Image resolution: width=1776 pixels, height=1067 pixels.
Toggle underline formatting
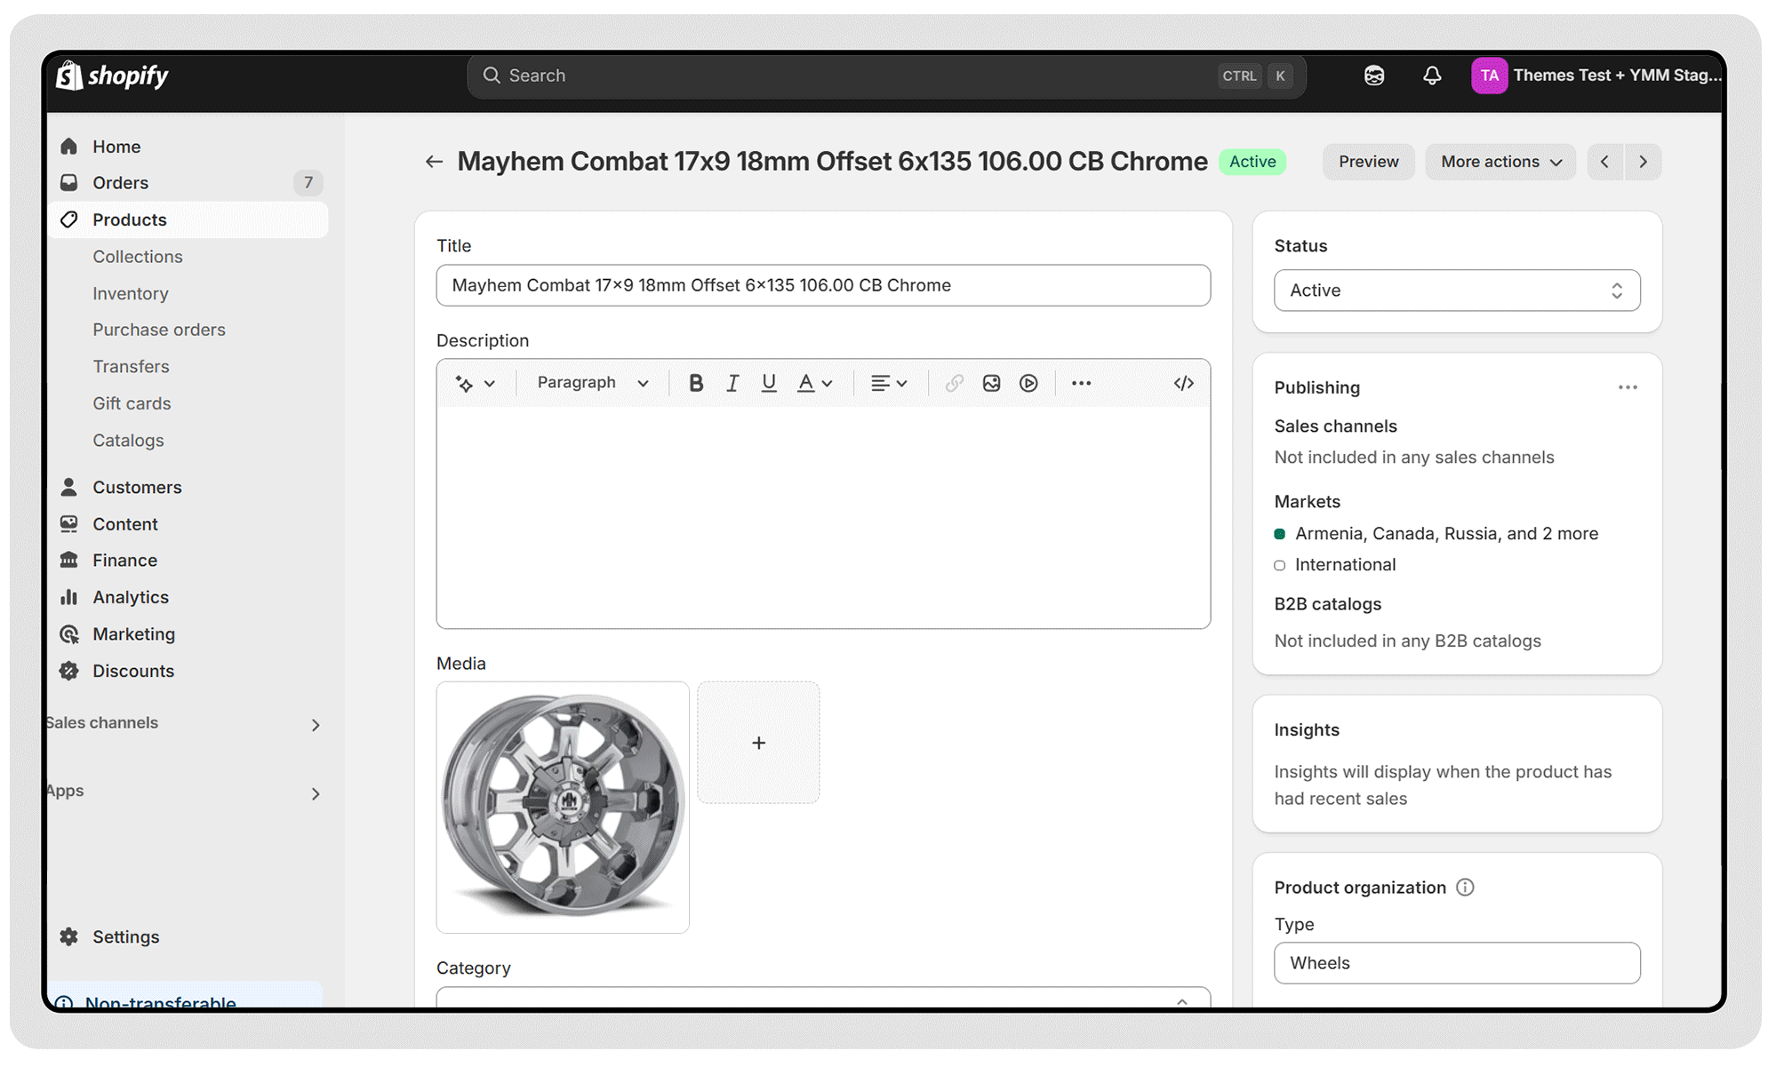(769, 383)
